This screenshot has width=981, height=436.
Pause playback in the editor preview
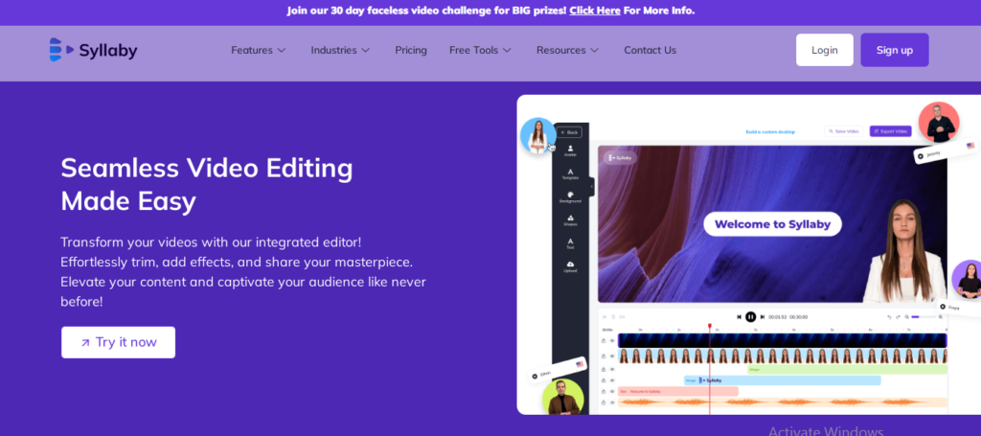pyautogui.click(x=751, y=317)
